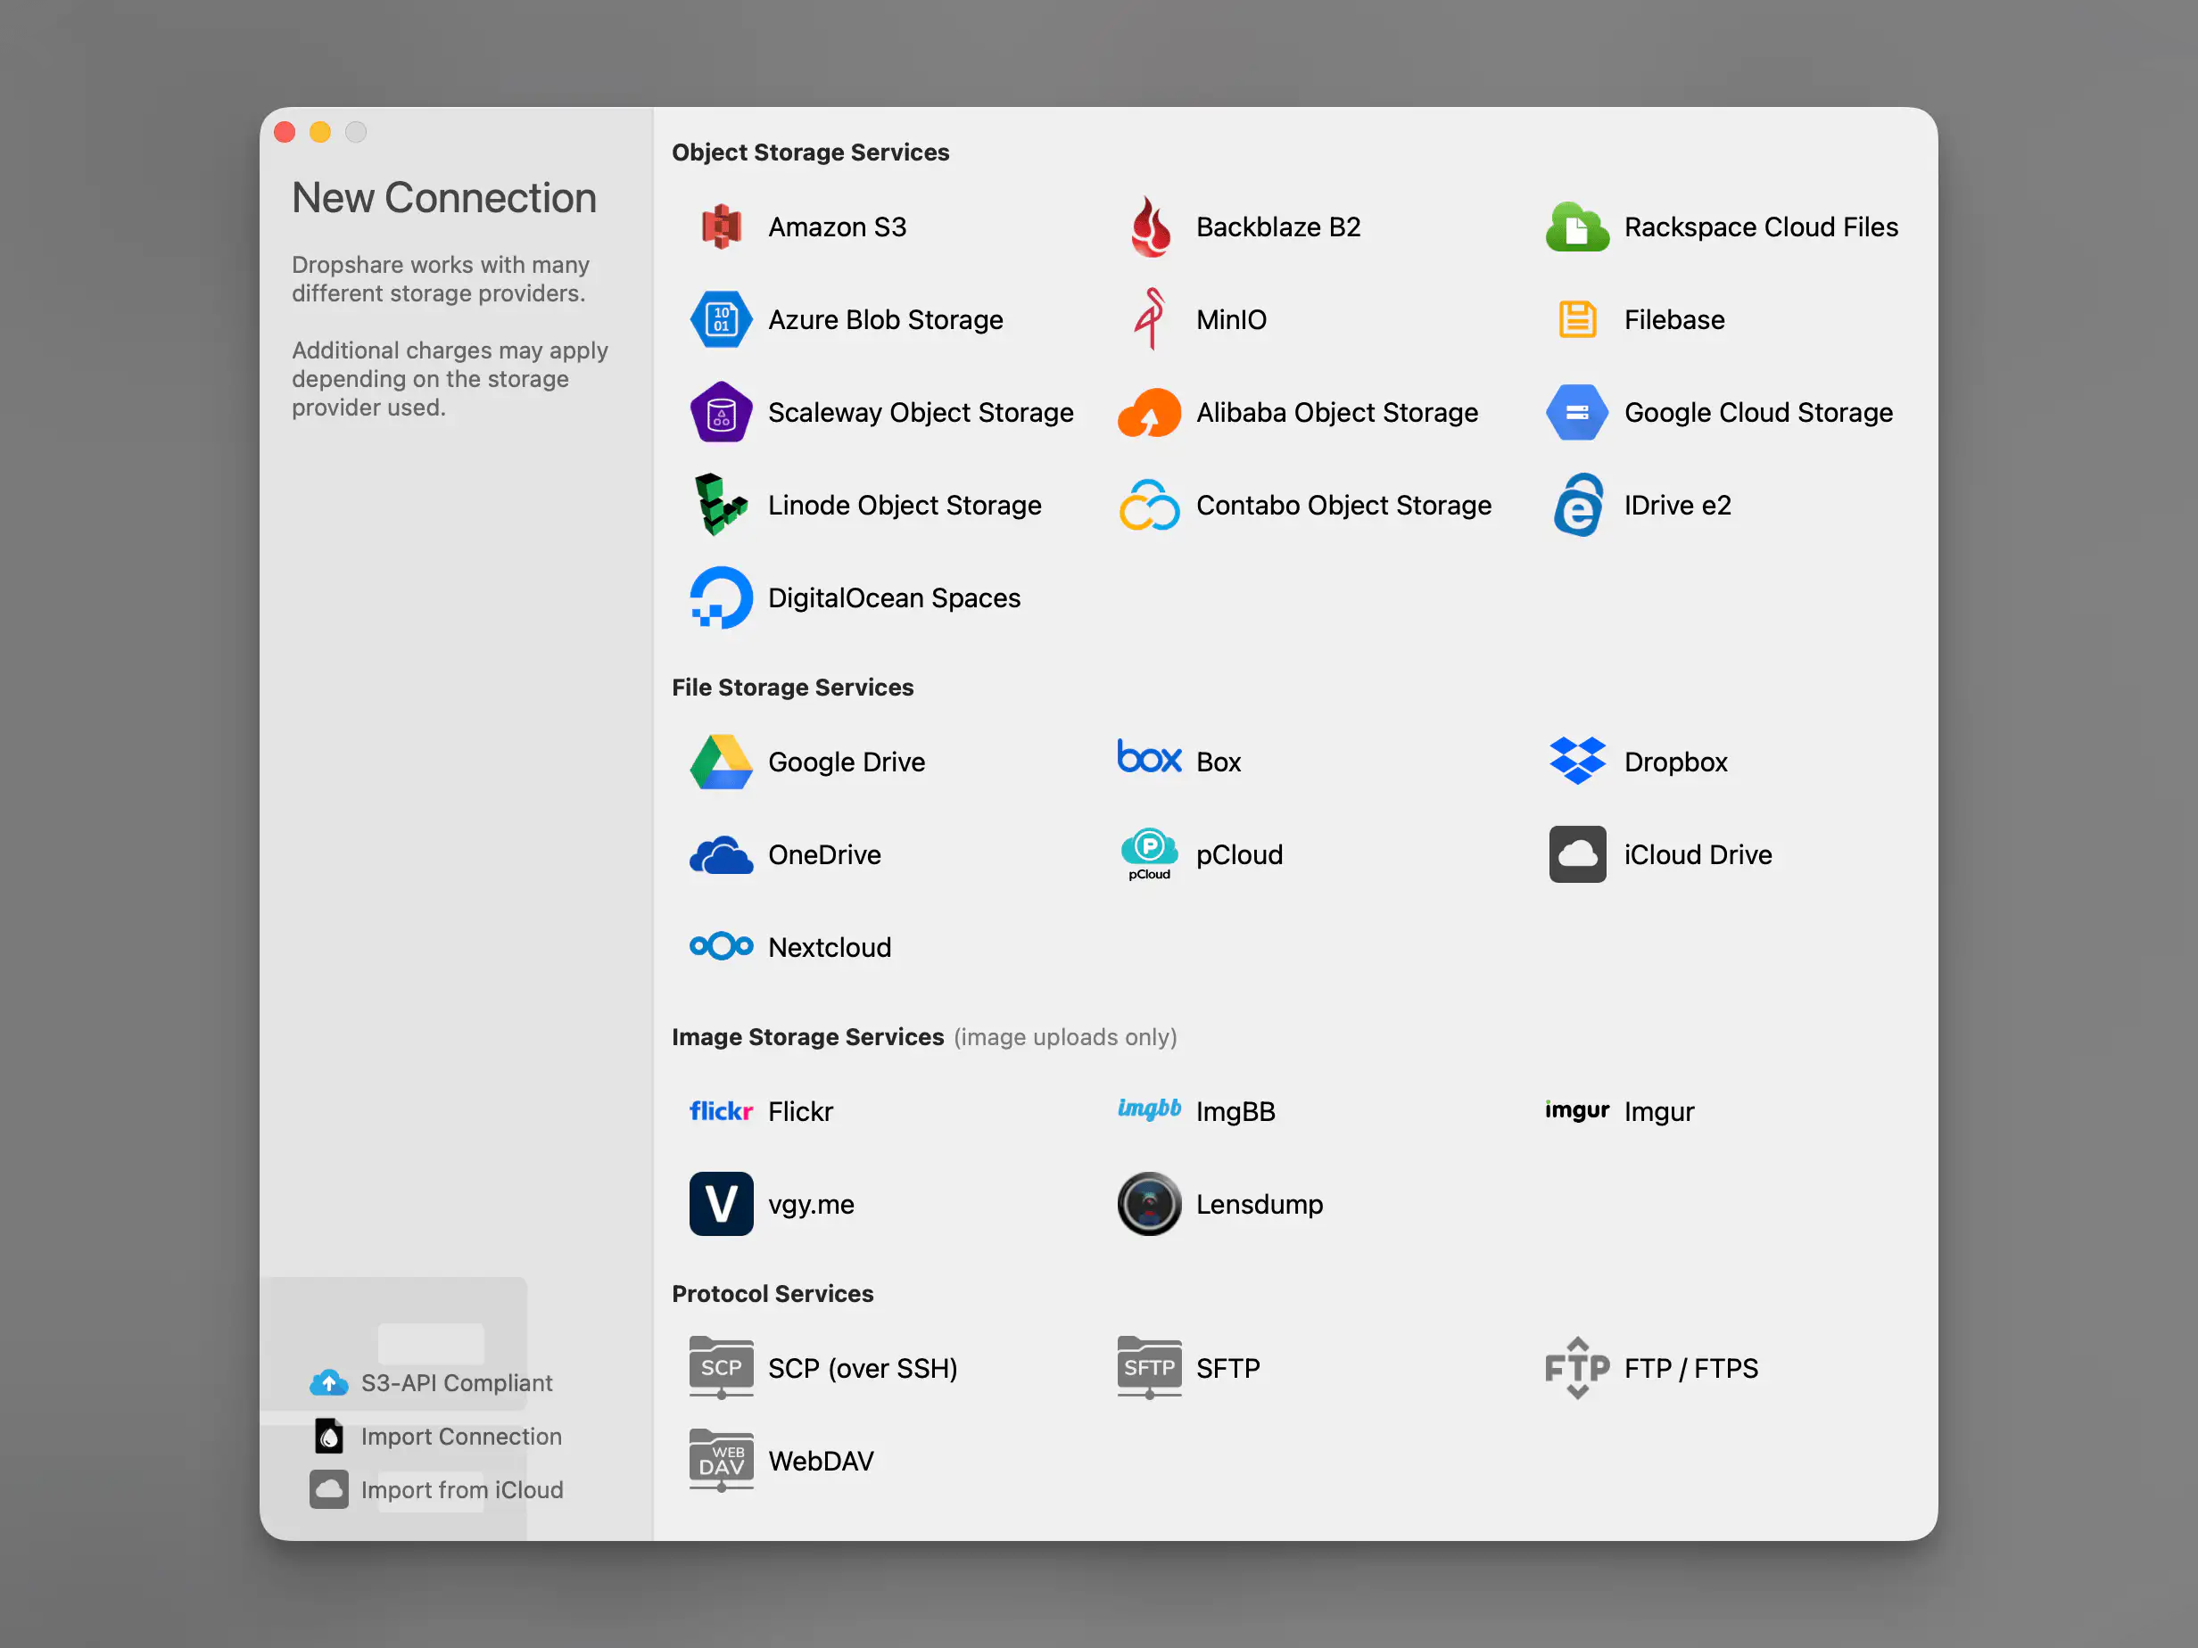Click the iCloud Drive label
The width and height of the screenshot is (2198, 1648).
coord(1698,855)
